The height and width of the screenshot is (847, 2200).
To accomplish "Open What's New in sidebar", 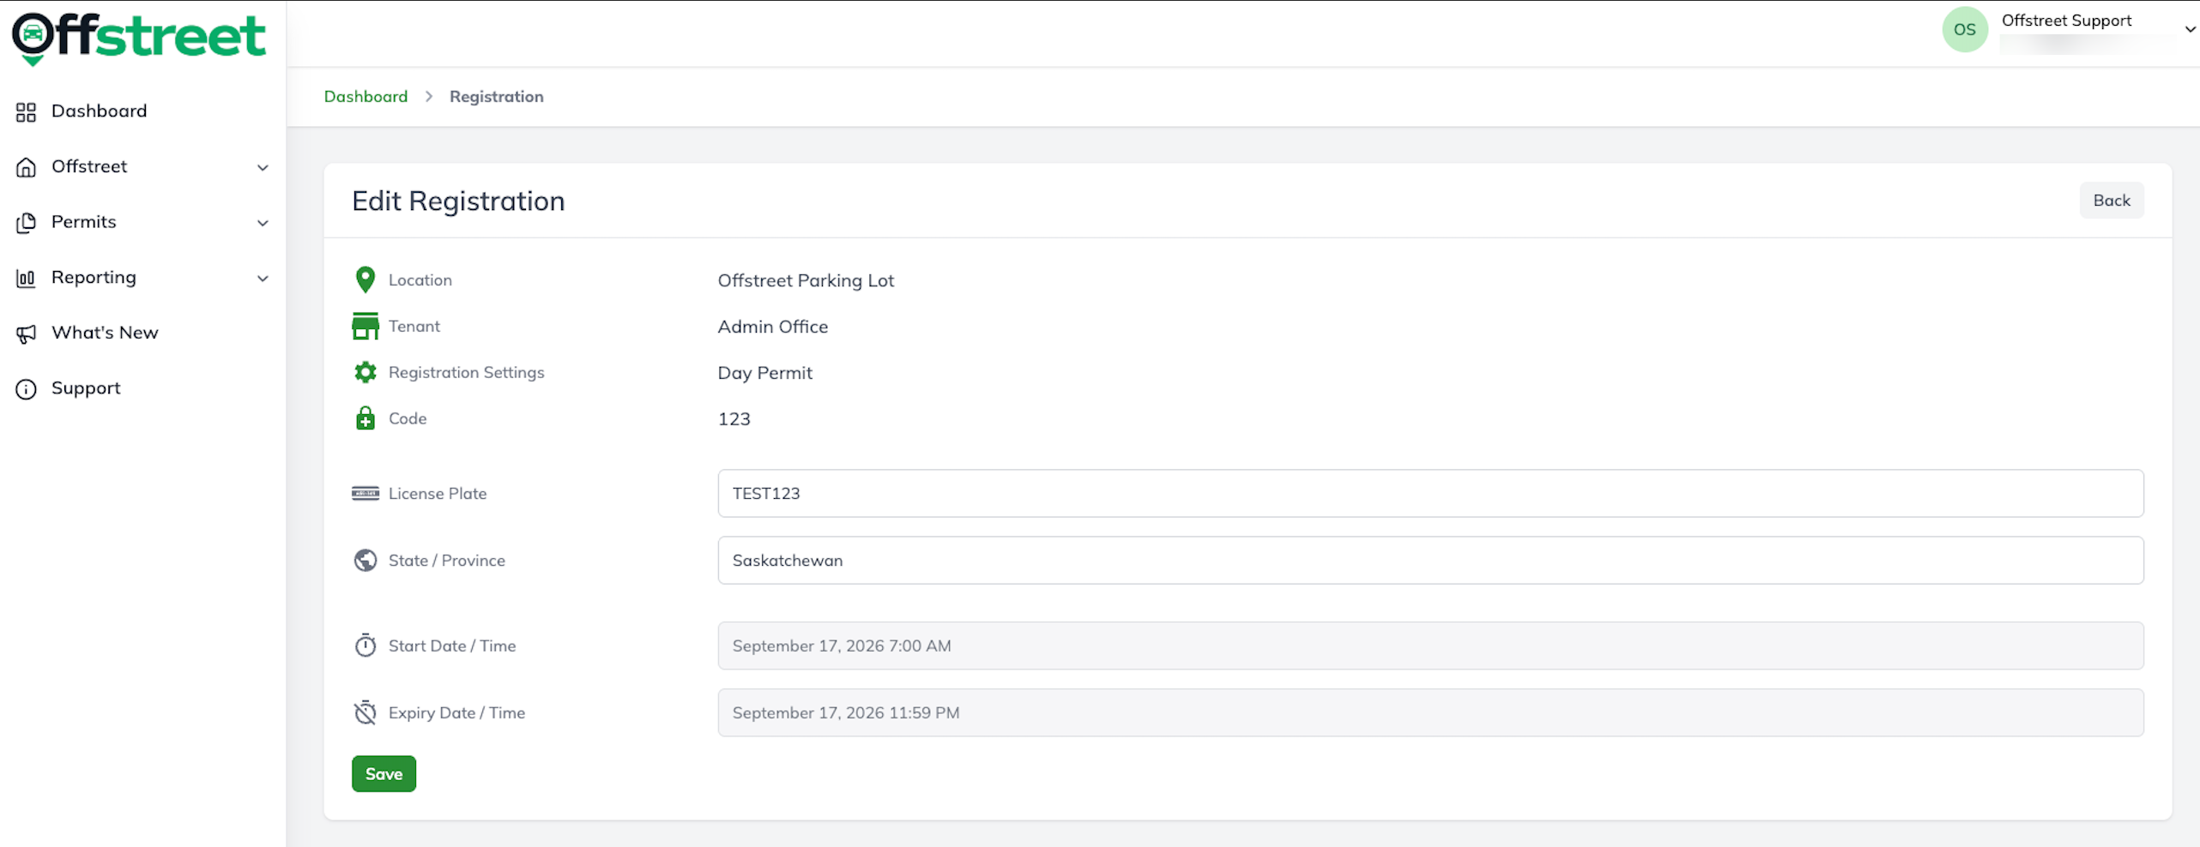I will tap(105, 333).
